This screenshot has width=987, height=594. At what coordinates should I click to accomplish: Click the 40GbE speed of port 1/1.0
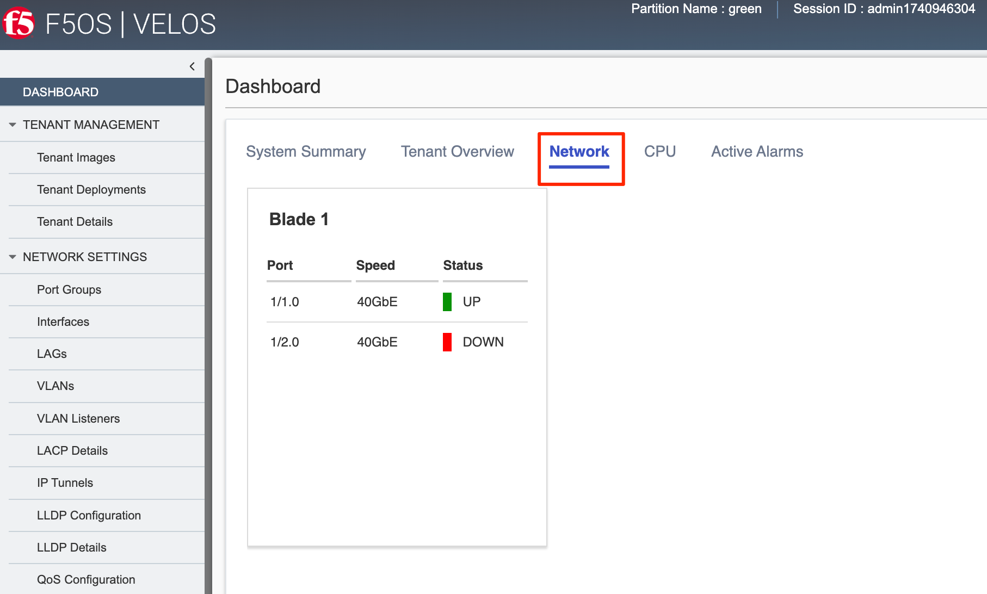pos(377,302)
